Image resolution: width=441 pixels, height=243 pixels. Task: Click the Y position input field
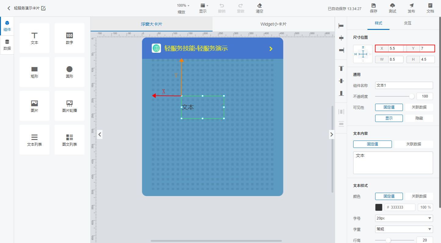(x=427, y=48)
